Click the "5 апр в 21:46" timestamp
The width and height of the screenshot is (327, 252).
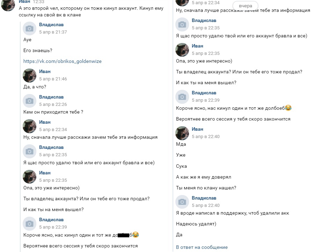pyautogui.click(x=53, y=79)
